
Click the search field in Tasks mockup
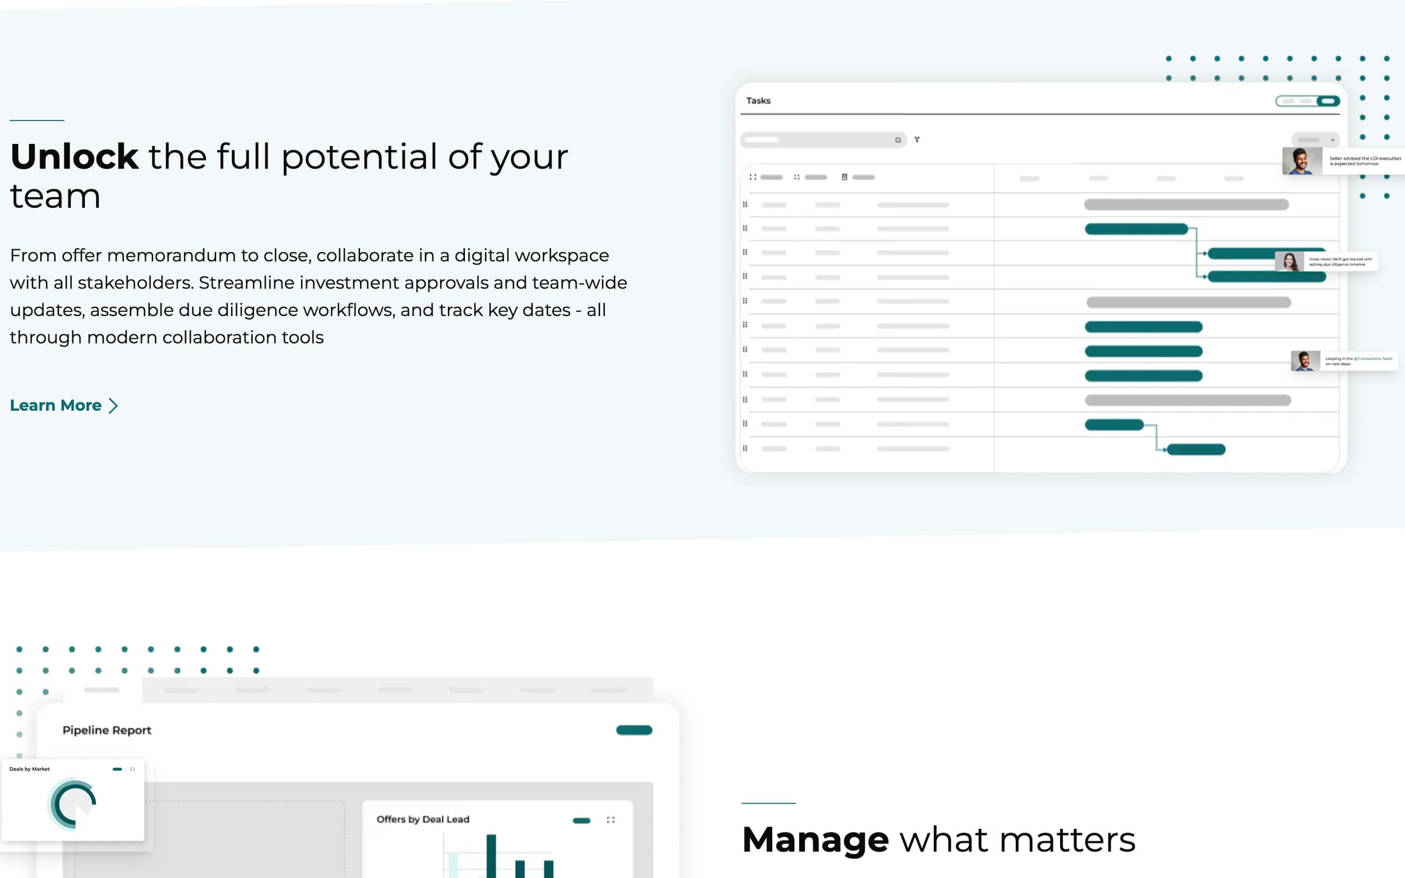pos(823,140)
